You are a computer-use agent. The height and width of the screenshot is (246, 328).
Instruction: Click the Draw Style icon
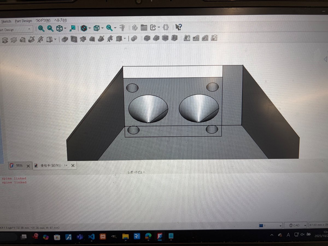[84, 28]
